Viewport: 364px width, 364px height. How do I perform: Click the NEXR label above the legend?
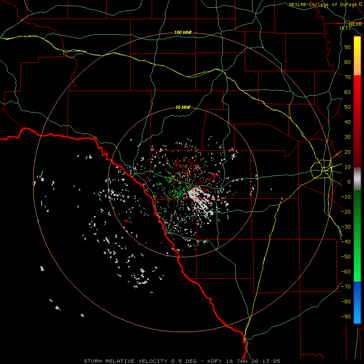point(355,24)
